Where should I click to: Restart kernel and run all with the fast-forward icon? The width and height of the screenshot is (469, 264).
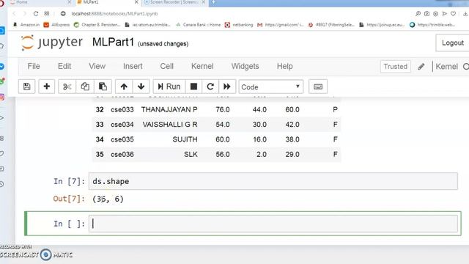(227, 87)
